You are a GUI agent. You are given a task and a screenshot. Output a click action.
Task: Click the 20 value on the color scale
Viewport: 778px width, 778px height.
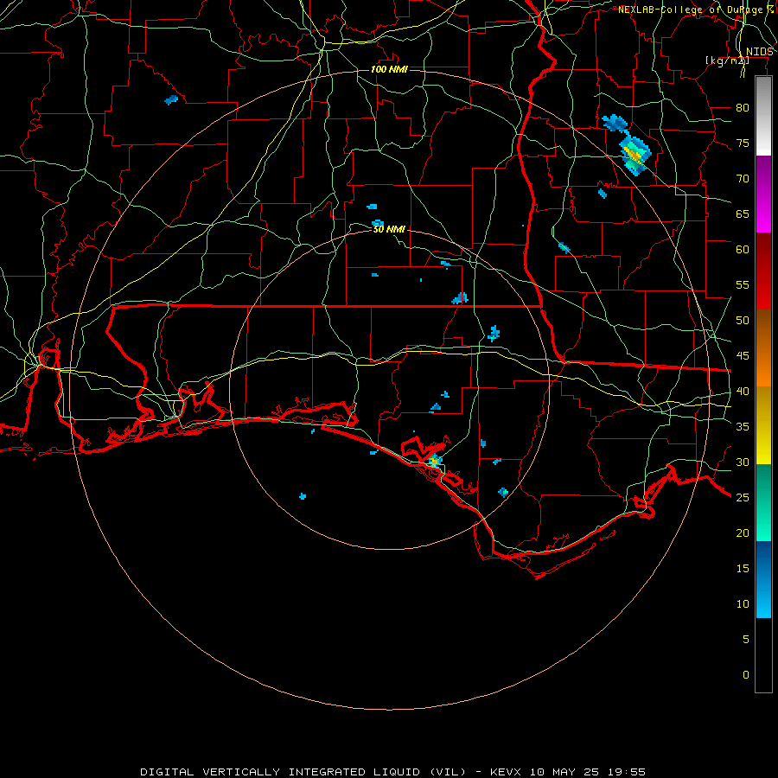click(743, 532)
